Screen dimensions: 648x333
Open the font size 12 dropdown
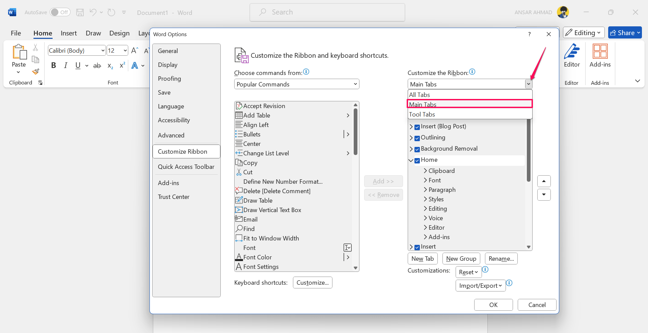point(125,51)
